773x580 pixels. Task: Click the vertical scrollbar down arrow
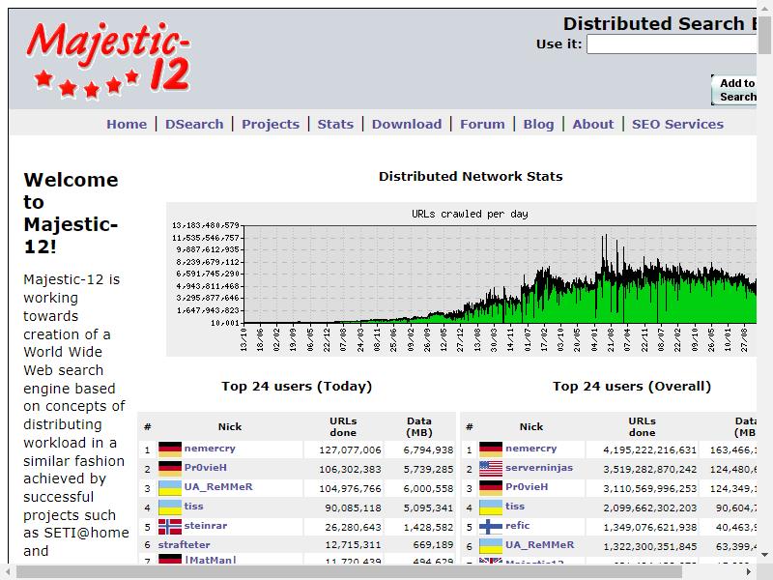point(764,554)
